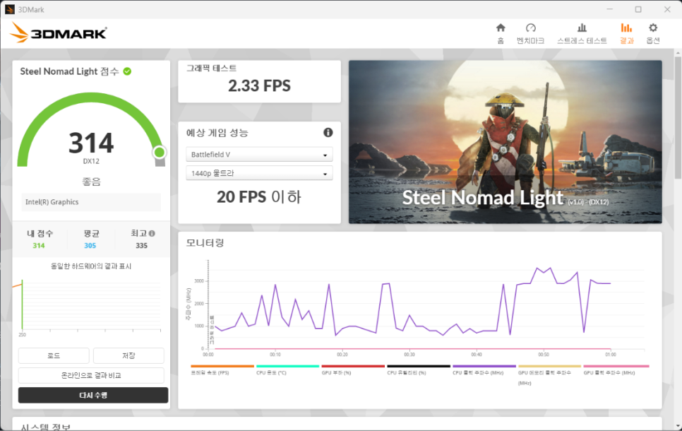Viewport: 682px width, 431px height.
Task: Maximize the 3DMark window
Action: 638,9
